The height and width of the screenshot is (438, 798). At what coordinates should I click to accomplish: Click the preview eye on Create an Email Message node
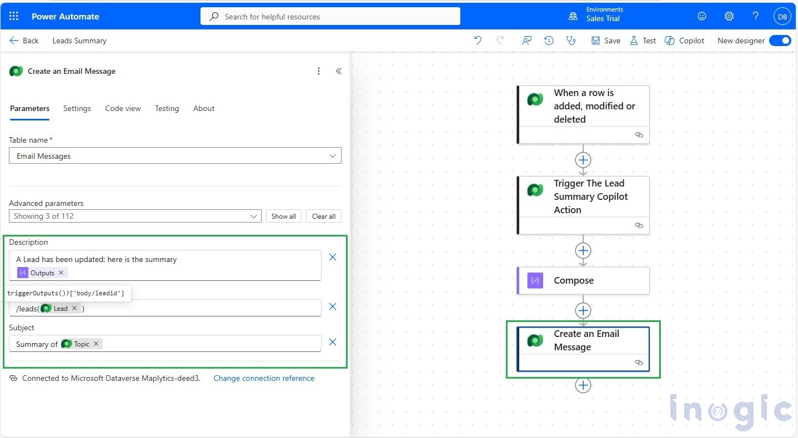click(639, 363)
